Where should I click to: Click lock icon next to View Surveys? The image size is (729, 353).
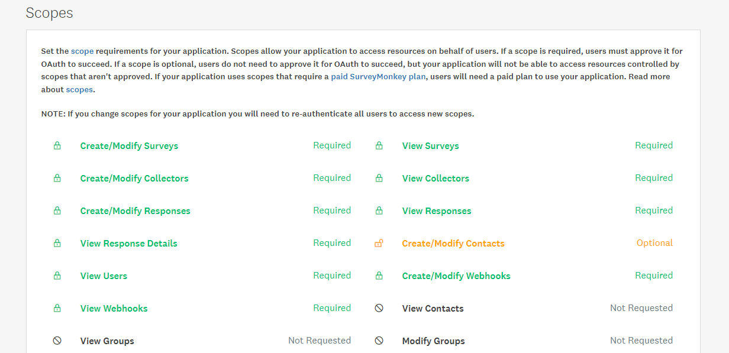[x=379, y=145]
